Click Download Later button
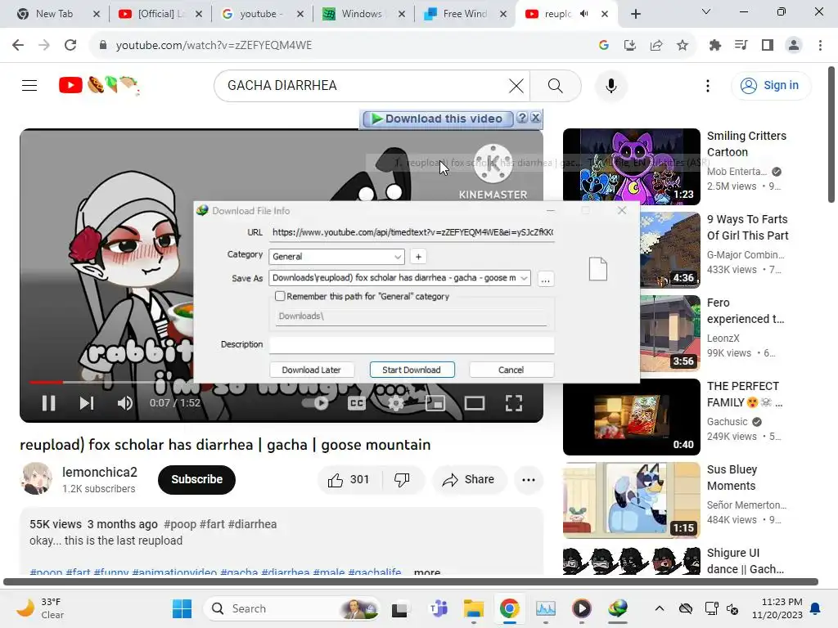838x628 pixels. click(311, 370)
